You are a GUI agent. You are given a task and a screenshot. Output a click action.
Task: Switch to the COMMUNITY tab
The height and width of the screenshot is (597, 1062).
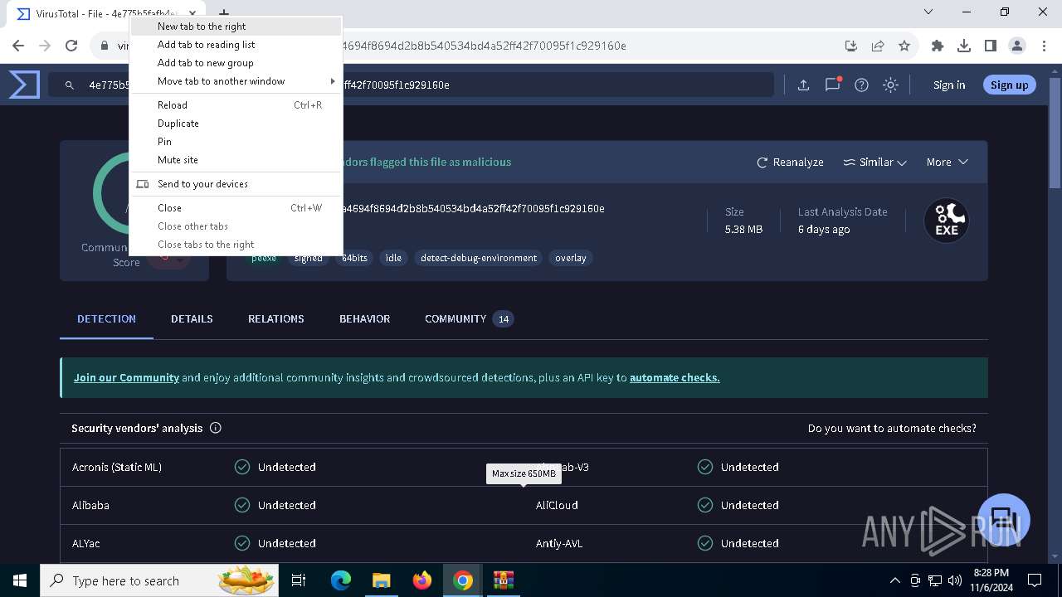click(469, 318)
